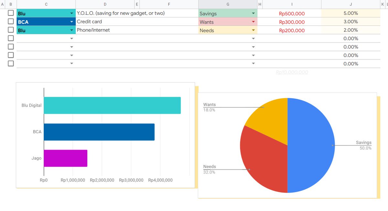Image resolution: width=388 pixels, height=211 pixels.
Task: Select column K header
Action: [x=383, y=4]
